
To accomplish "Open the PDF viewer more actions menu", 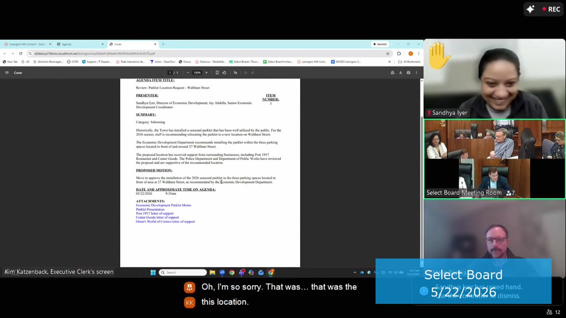I will pyautogui.click(x=416, y=72).
